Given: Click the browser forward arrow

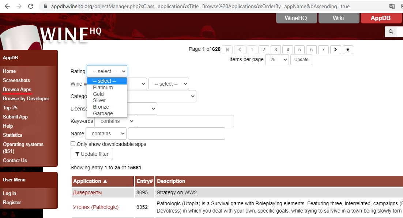Looking at the screenshot, I should click(19, 6).
